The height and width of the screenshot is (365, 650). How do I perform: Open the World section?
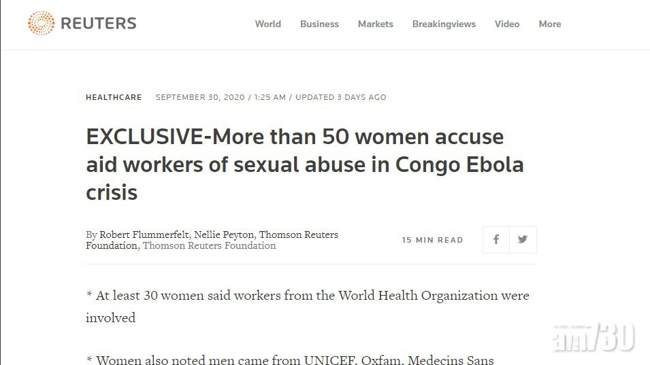(267, 24)
